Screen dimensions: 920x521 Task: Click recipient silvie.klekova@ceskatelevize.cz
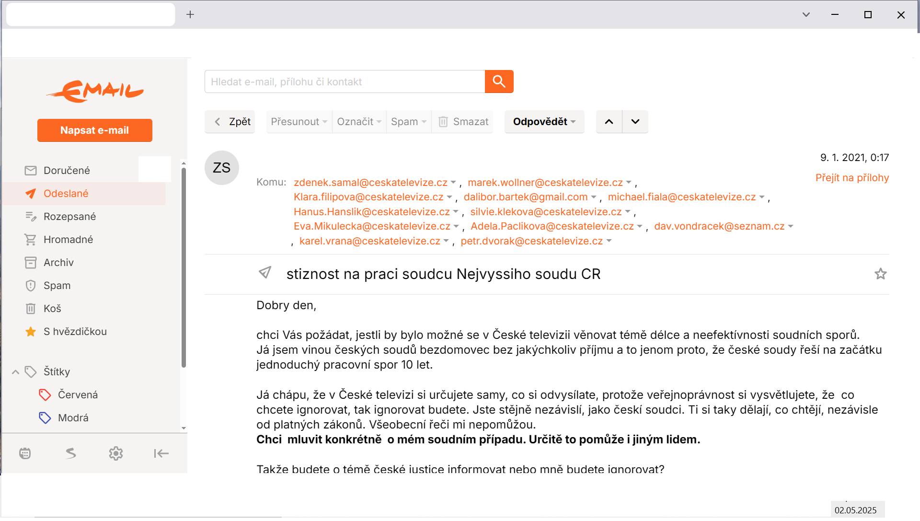point(546,212)
